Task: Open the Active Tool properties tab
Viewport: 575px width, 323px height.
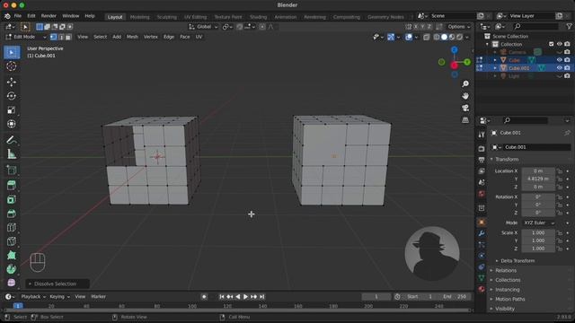Action: click(x=482, y=135)
